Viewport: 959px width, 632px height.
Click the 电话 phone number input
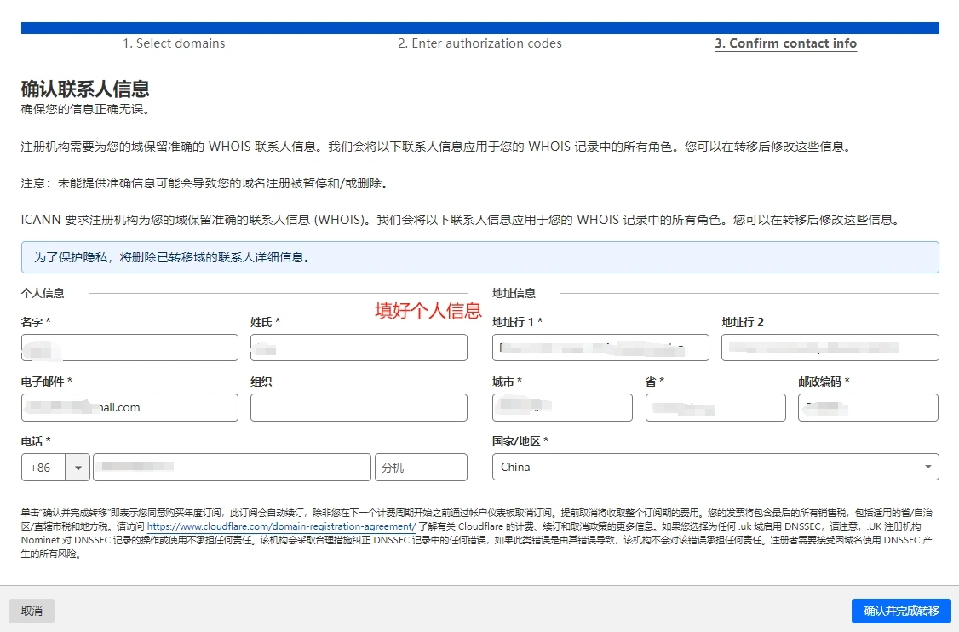[232, 468]
